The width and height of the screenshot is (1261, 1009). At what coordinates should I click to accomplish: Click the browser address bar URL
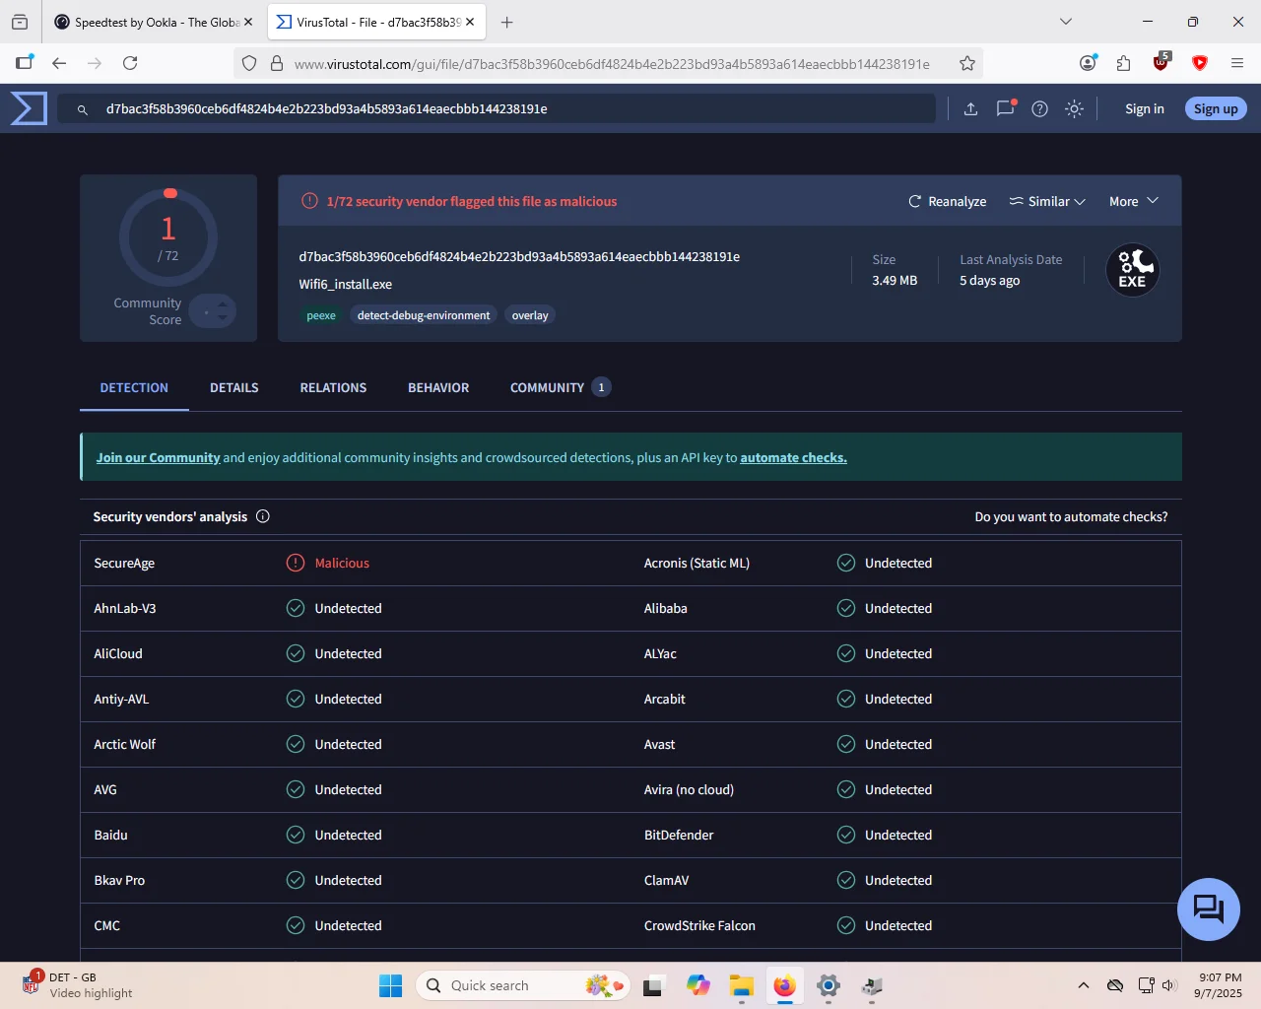[x=612, y=64]
